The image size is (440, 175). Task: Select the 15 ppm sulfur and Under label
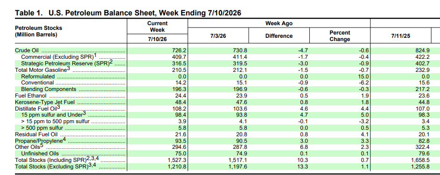(53, 115)
